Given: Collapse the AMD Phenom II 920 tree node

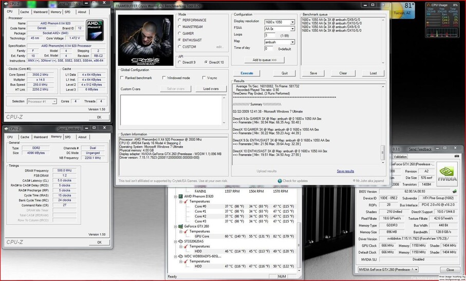Looking at the screenshot, I should [175, 196].
